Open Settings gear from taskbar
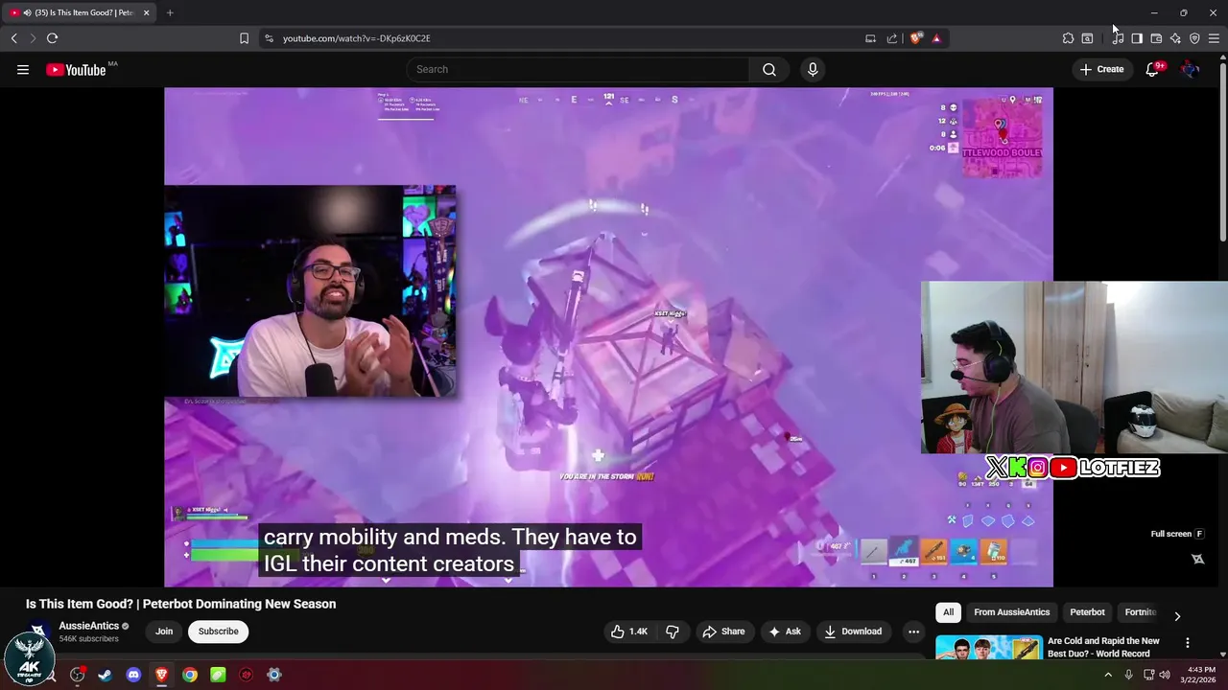 (274, 675)
